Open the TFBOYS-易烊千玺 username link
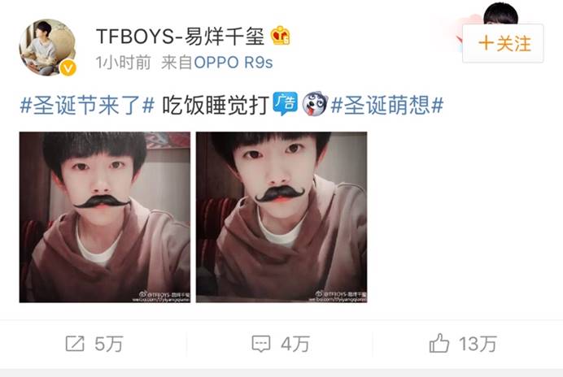This screenshot has width=563, height=377. (x=180, y=37)
